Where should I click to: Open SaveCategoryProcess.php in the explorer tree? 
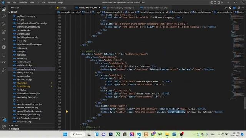click(28, 115)
